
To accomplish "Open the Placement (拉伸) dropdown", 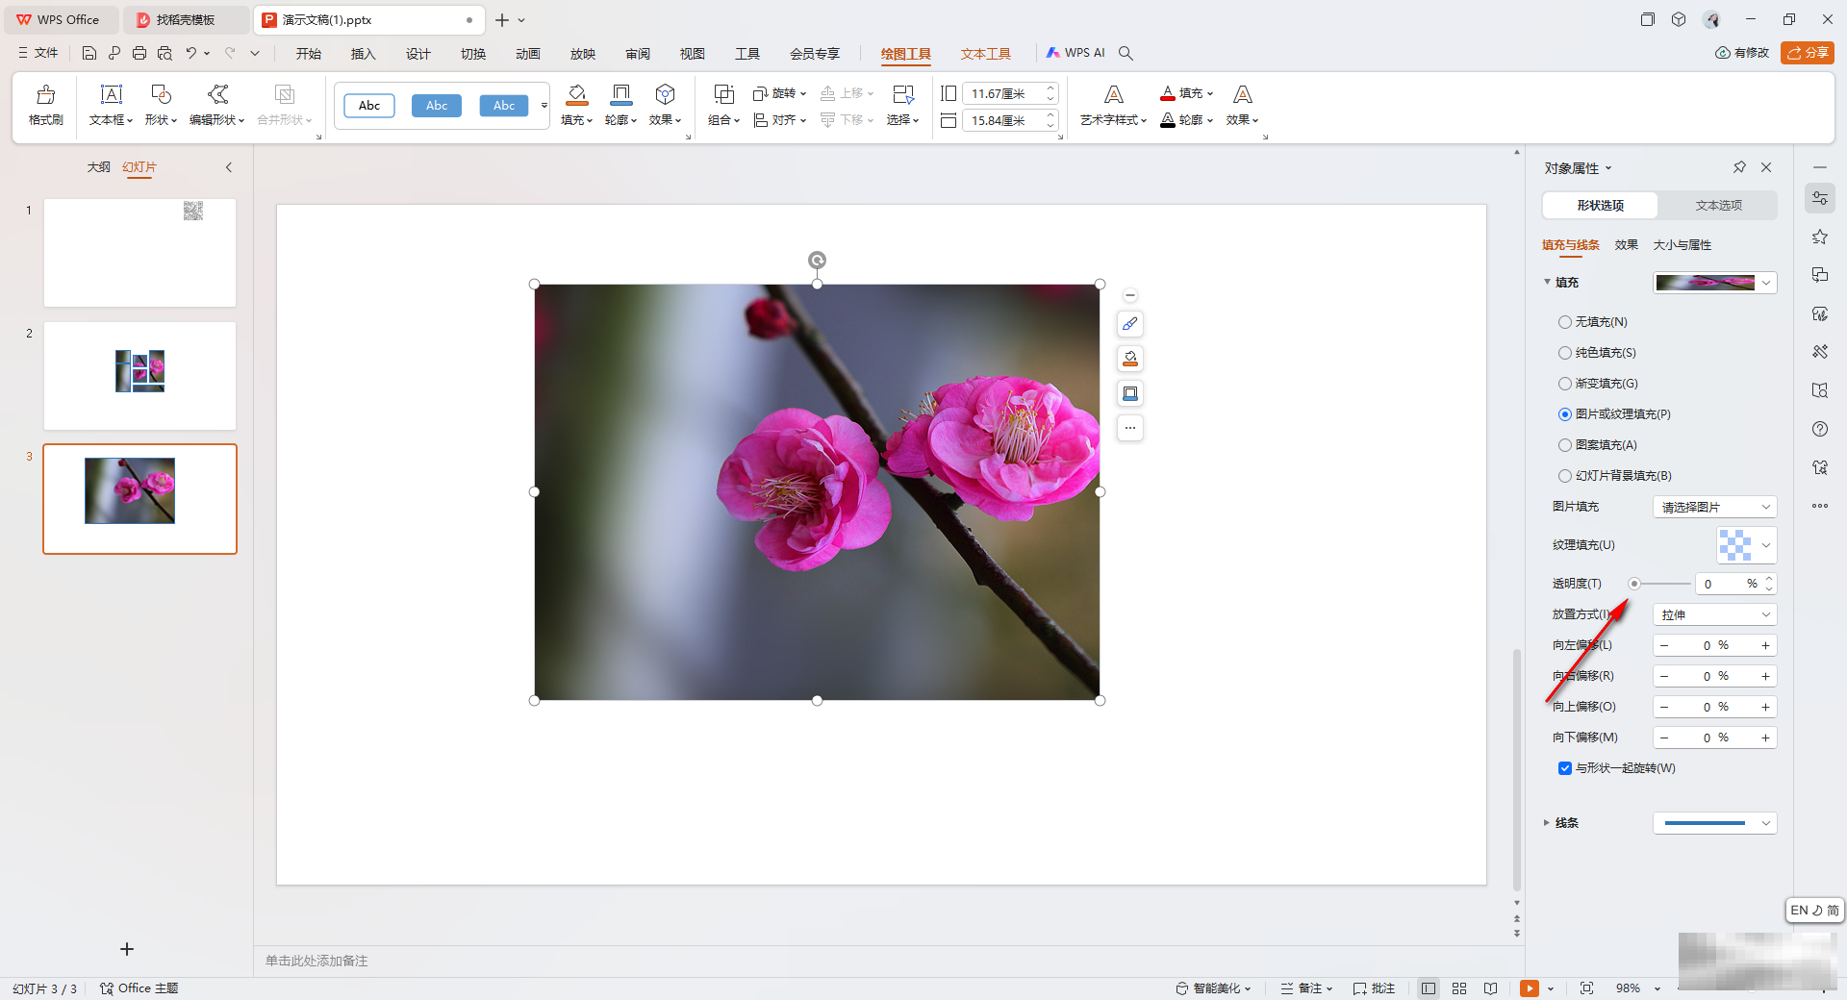I will pos(1714,614).
